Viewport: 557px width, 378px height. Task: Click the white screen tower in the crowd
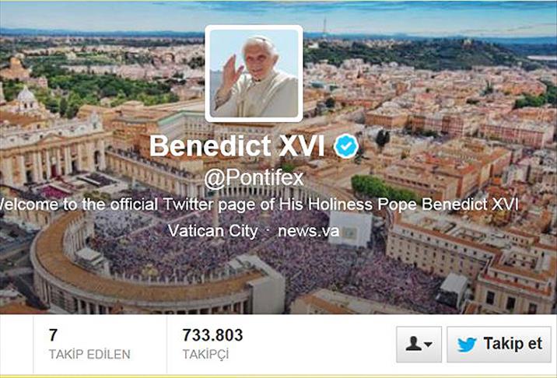click(x=350, y=229)
